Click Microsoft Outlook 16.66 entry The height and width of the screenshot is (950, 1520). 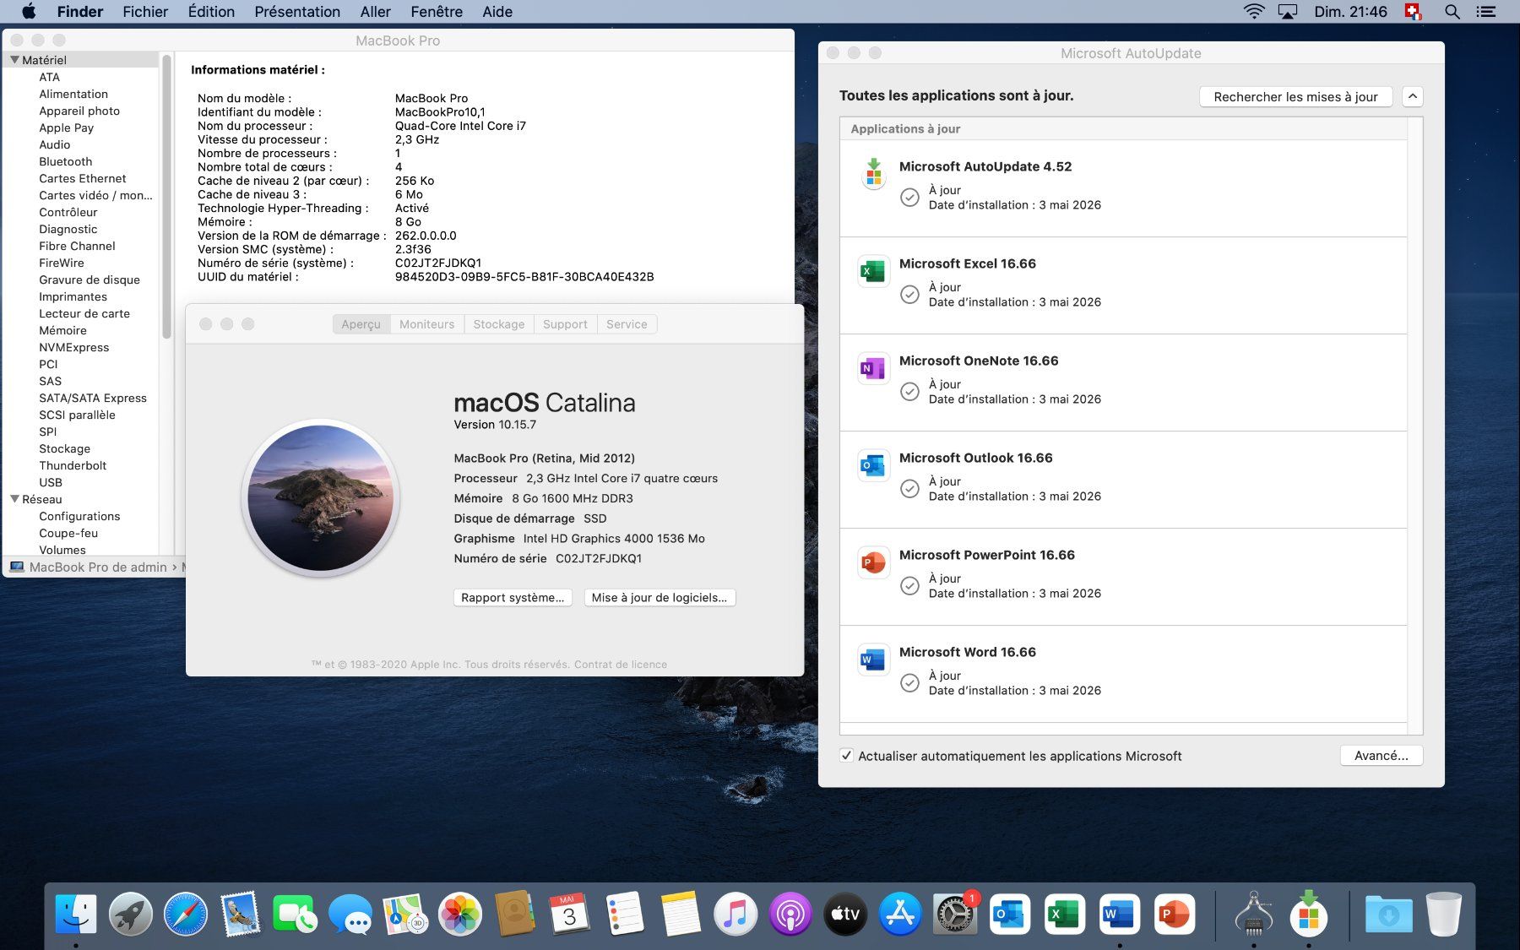click(1123, 480)
